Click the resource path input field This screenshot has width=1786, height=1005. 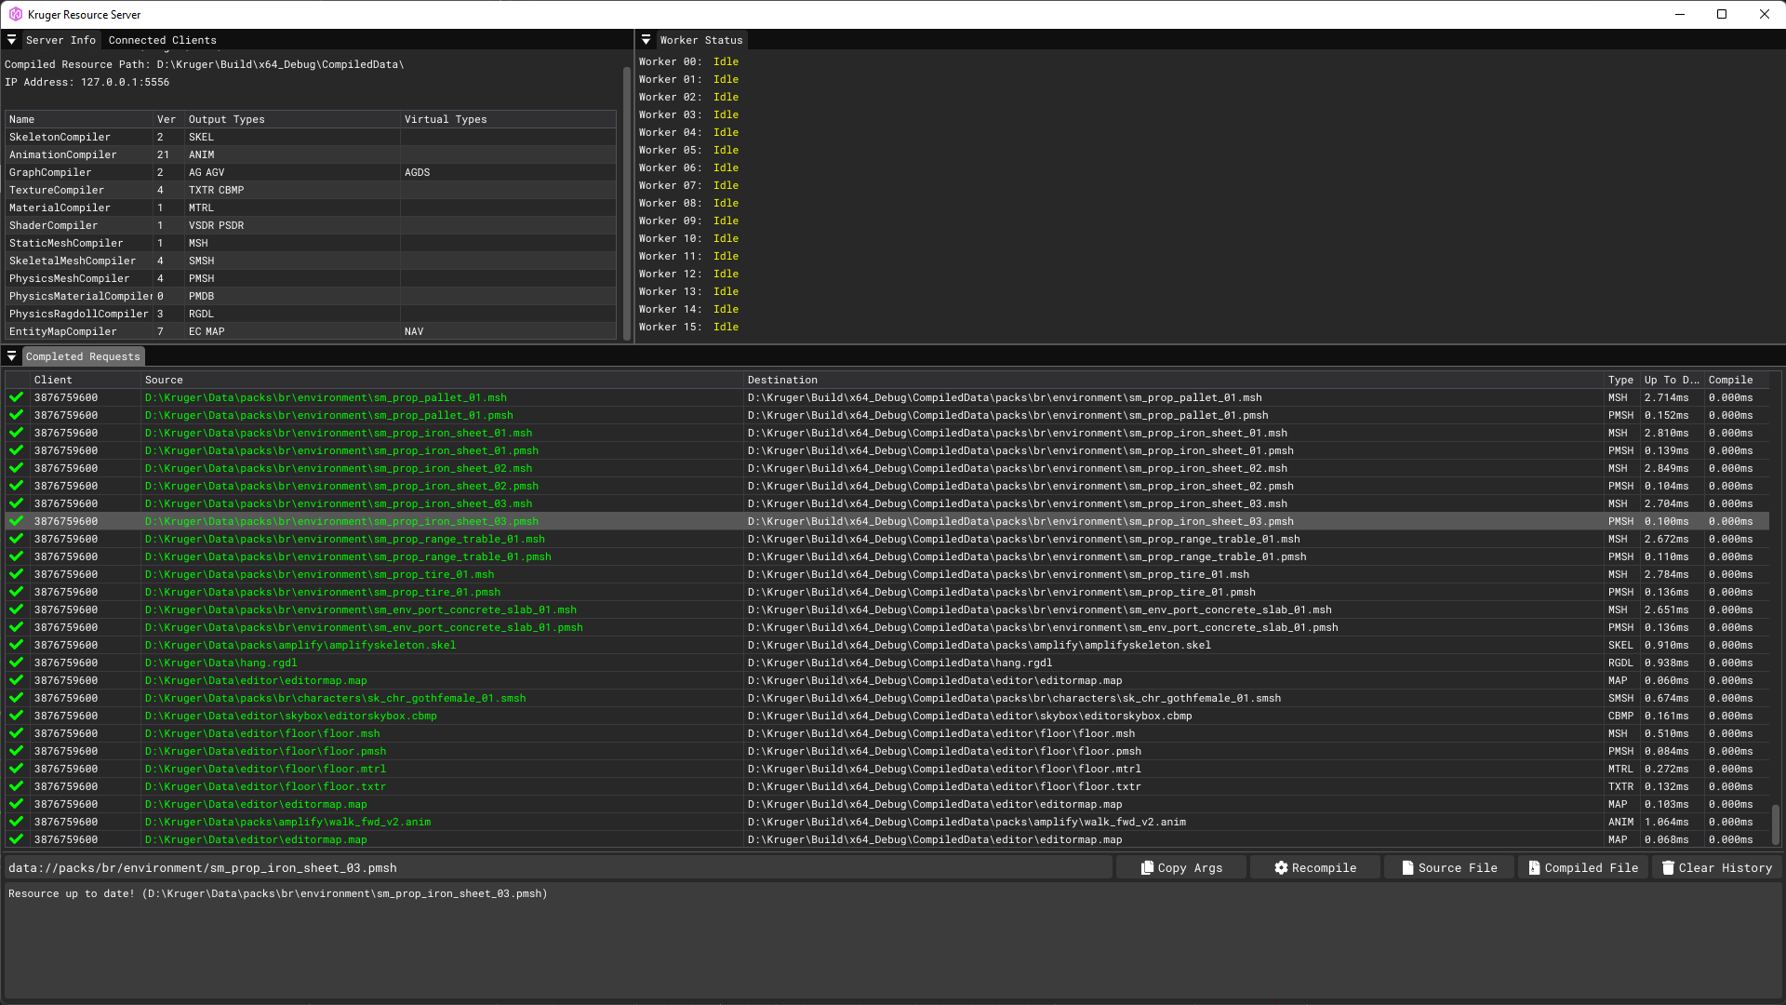coord(558,867)
